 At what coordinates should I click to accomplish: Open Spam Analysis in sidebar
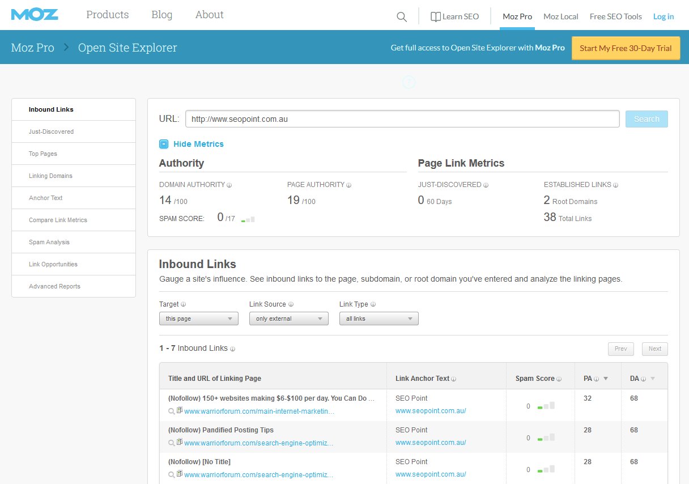pyautogui.click(x=74, y=242)
